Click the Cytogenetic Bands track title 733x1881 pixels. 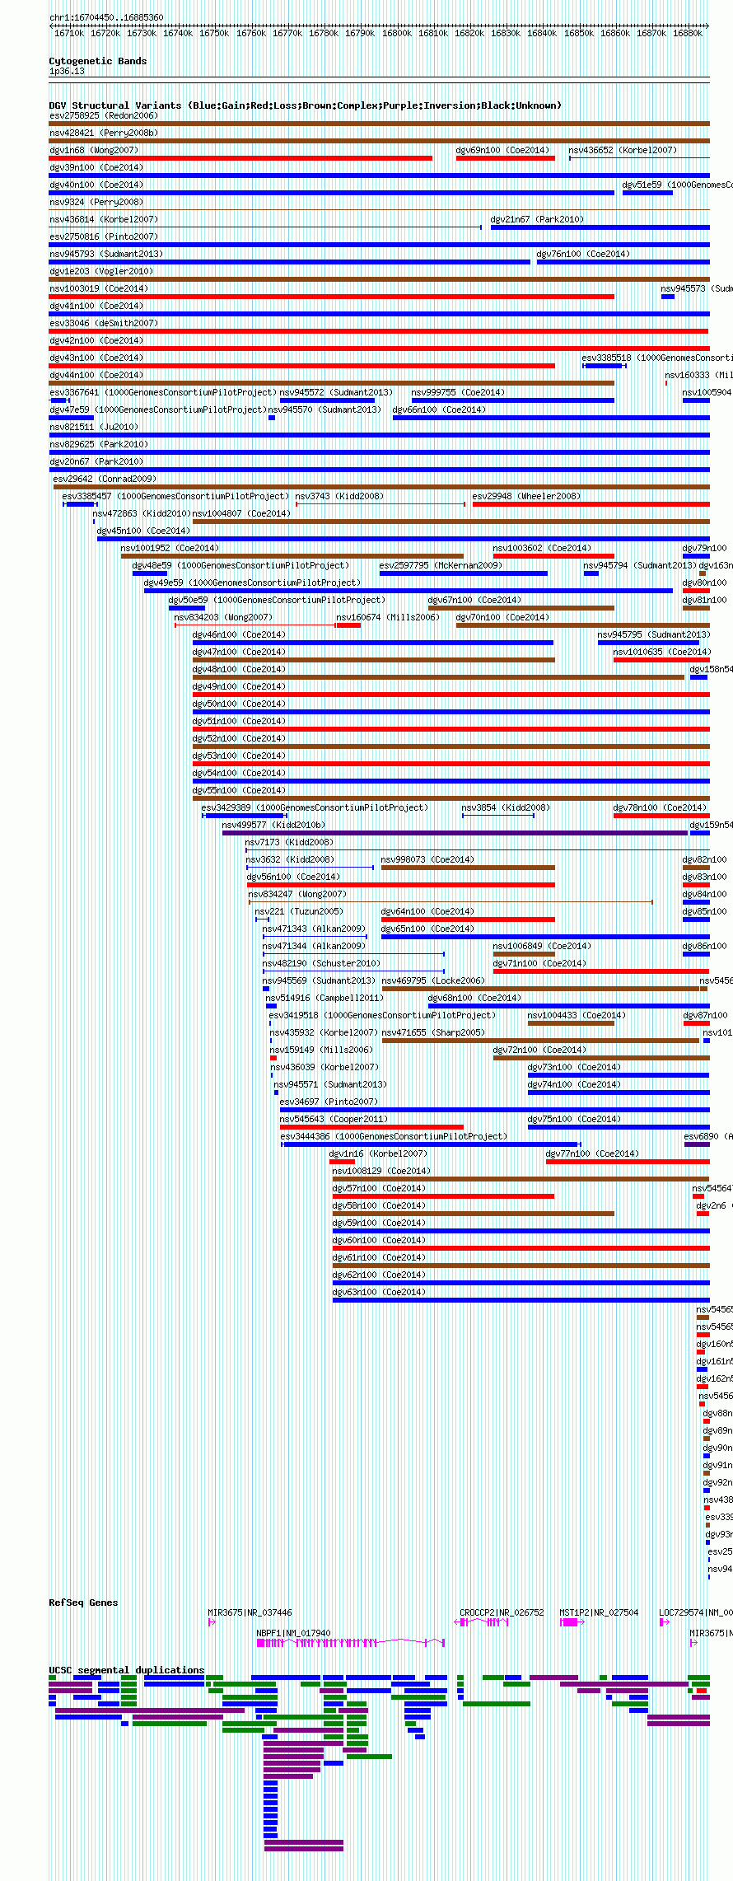pos(97,61)
